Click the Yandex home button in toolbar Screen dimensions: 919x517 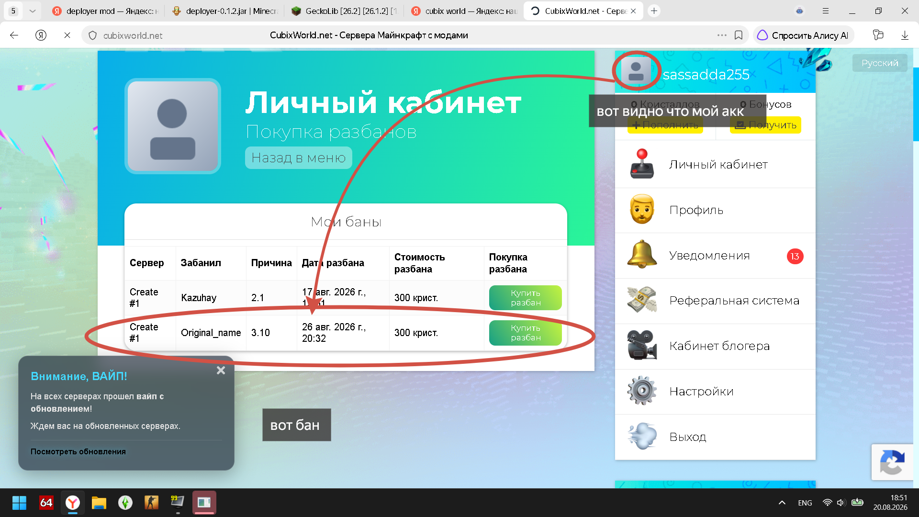pos(41,35)
